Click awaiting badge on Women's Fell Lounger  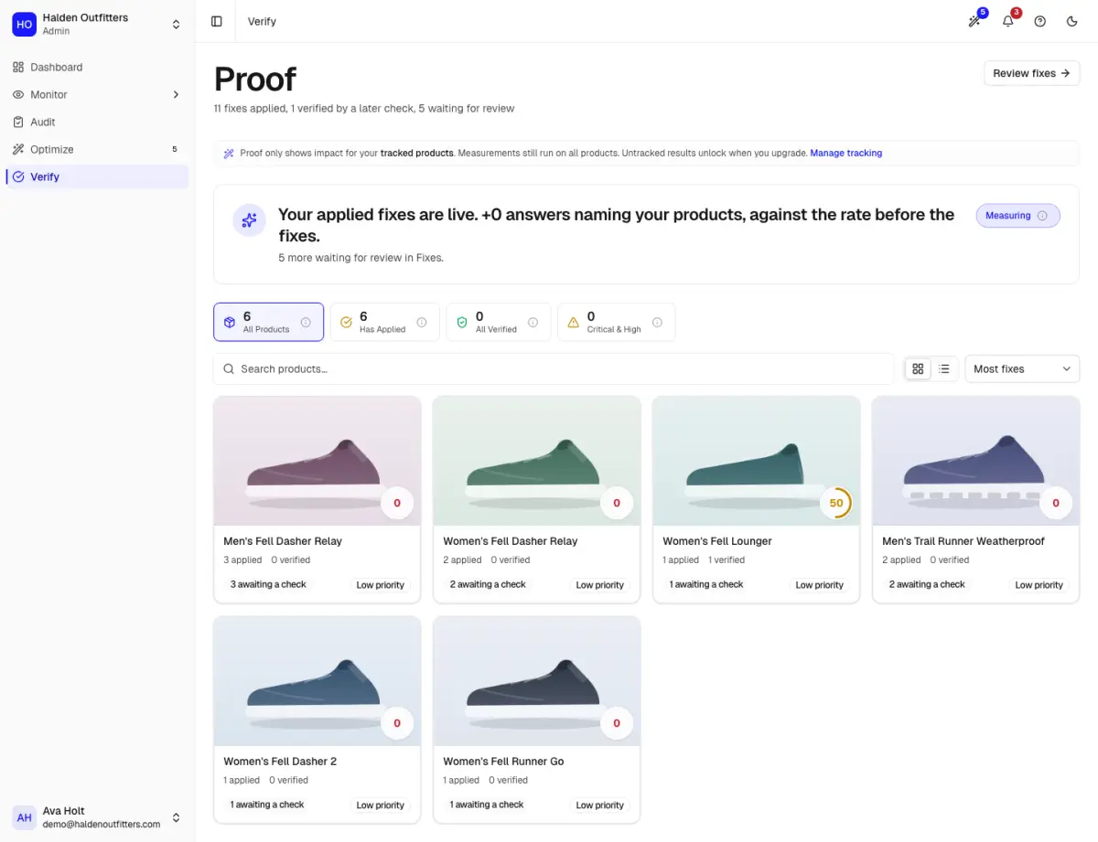706,584
